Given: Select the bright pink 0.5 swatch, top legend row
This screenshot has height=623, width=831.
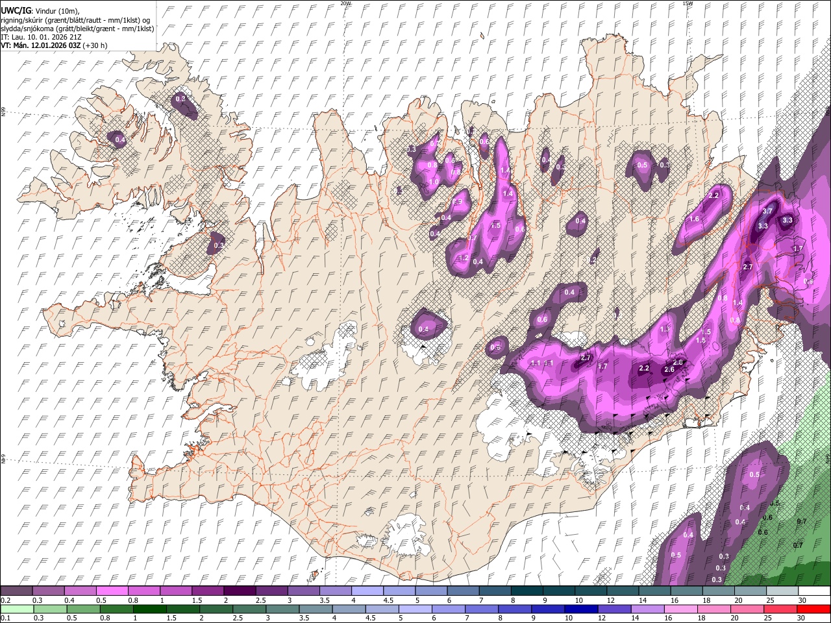Looking at the screenshot, I should click(x=112, y=591).
